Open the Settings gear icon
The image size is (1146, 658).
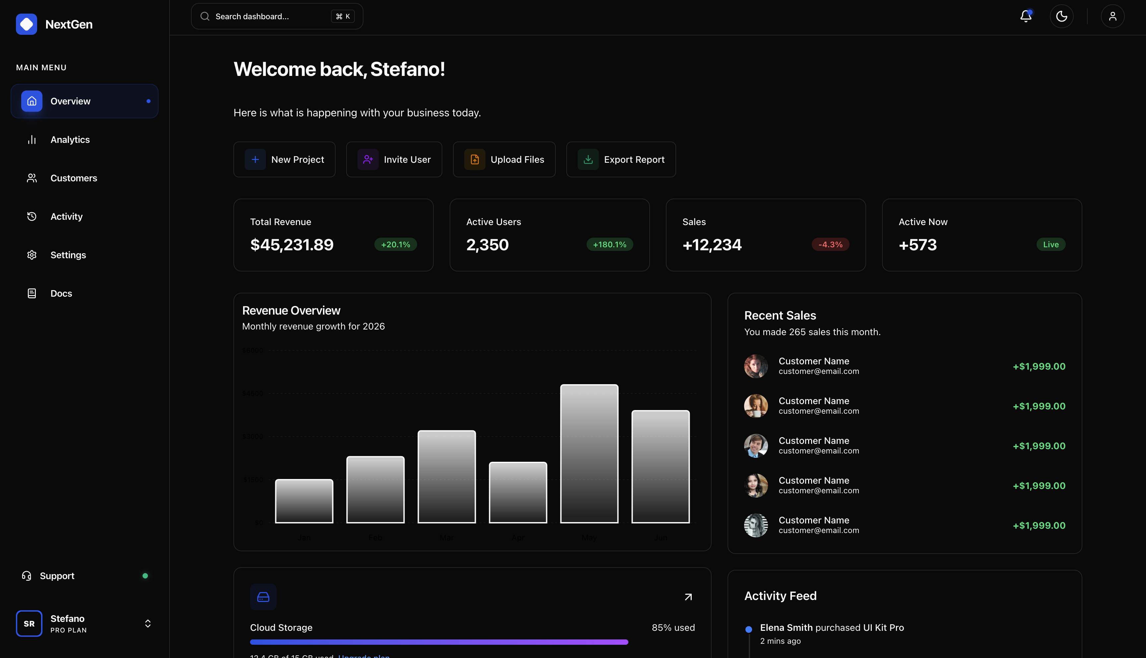[32, 255]
